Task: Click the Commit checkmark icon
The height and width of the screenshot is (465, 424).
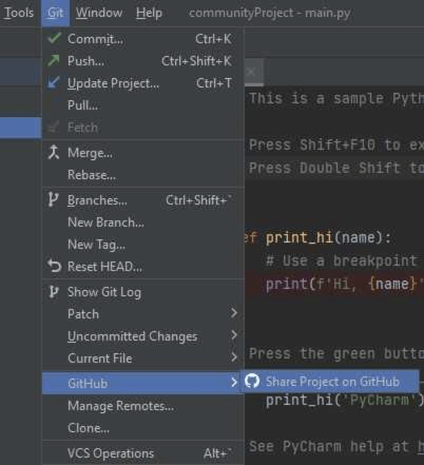Action: coord(54,38)
